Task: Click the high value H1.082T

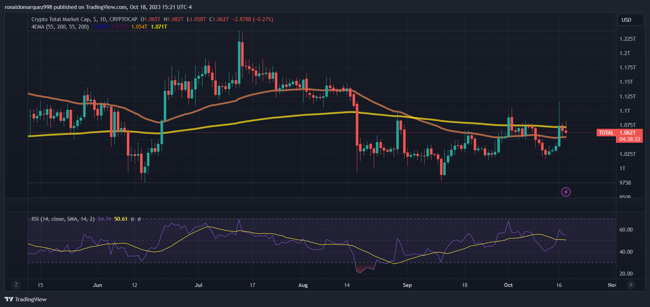Action: pos(174,19)
